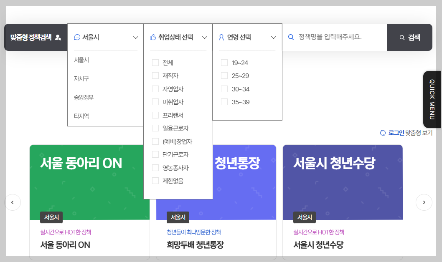Check the 프리랜서 checkbox

click(x=155, y=115)
